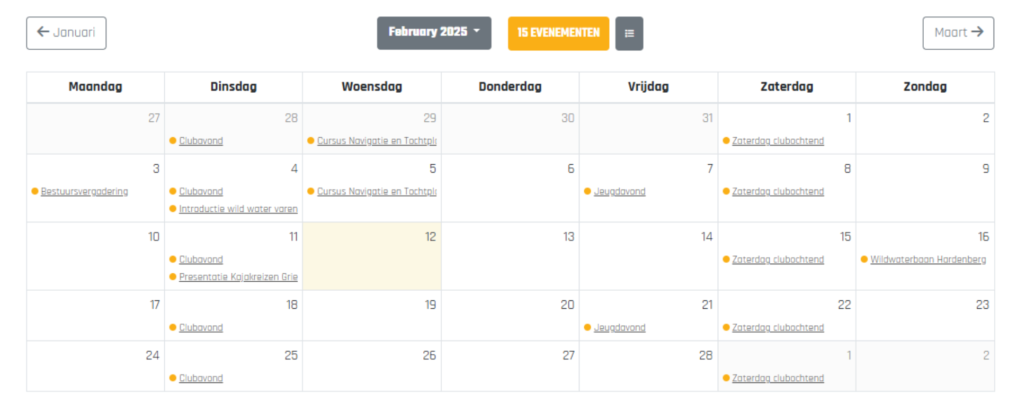The height and width of the screenshot is (411, 1017).
Task: Go to previous month Januari
Action: pyautogui.click(x=66, y=33)
